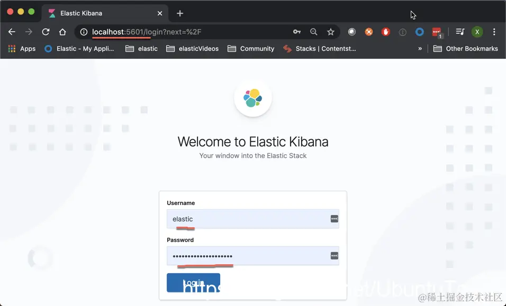Open the Other Bookmarks folder
The width and height of the screenshot is (506, 306).
click(x=465, y=49)
